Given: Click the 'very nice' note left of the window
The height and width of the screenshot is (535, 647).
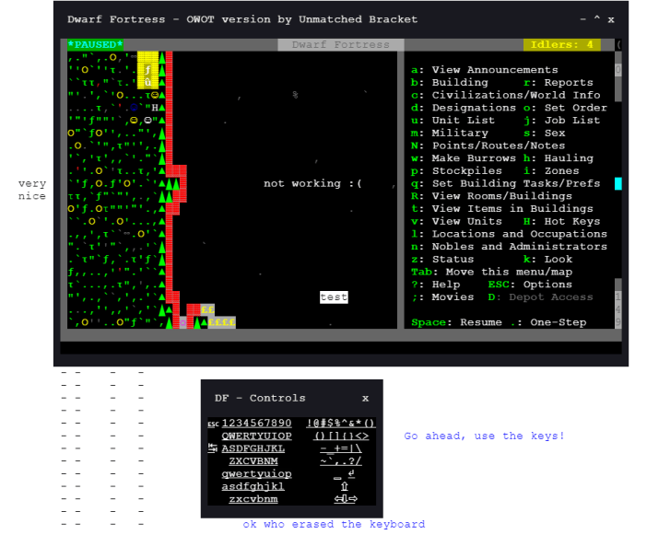Looking at the screenshot, I should (x=31, y=190).
